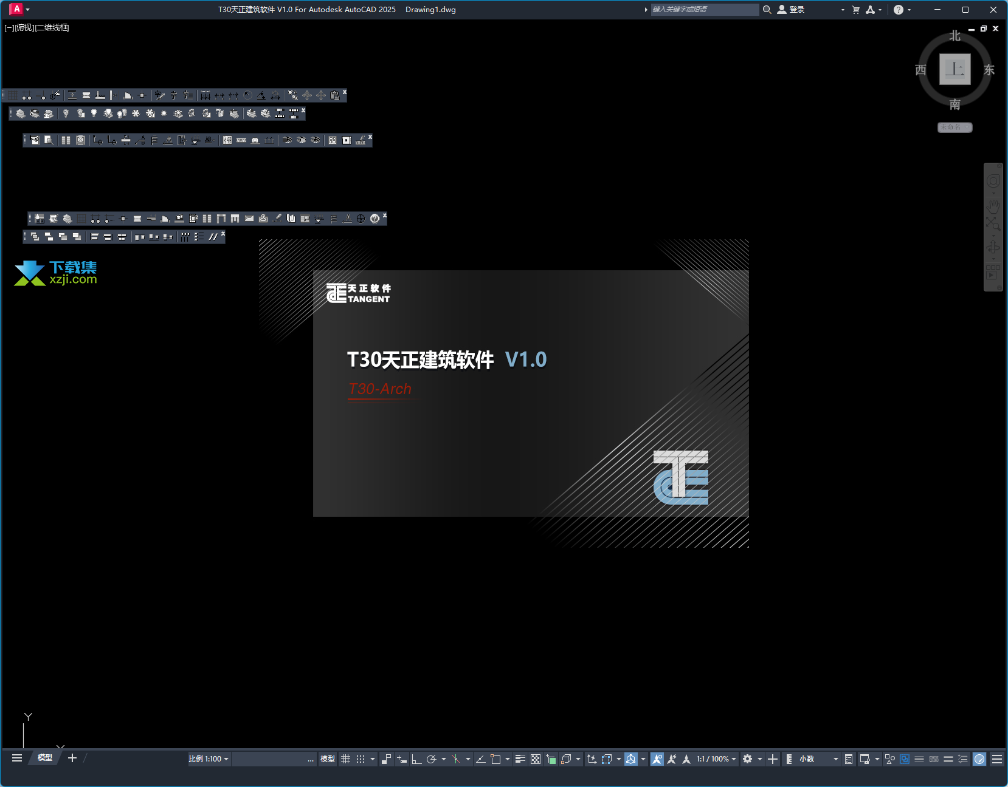Expand the help dropdown arrow in title bar
Image resolution: width=1008 pixels, height=787 pixels.
(910, 10)
